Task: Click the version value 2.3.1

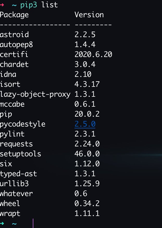Action: click(x=85, y=134)
